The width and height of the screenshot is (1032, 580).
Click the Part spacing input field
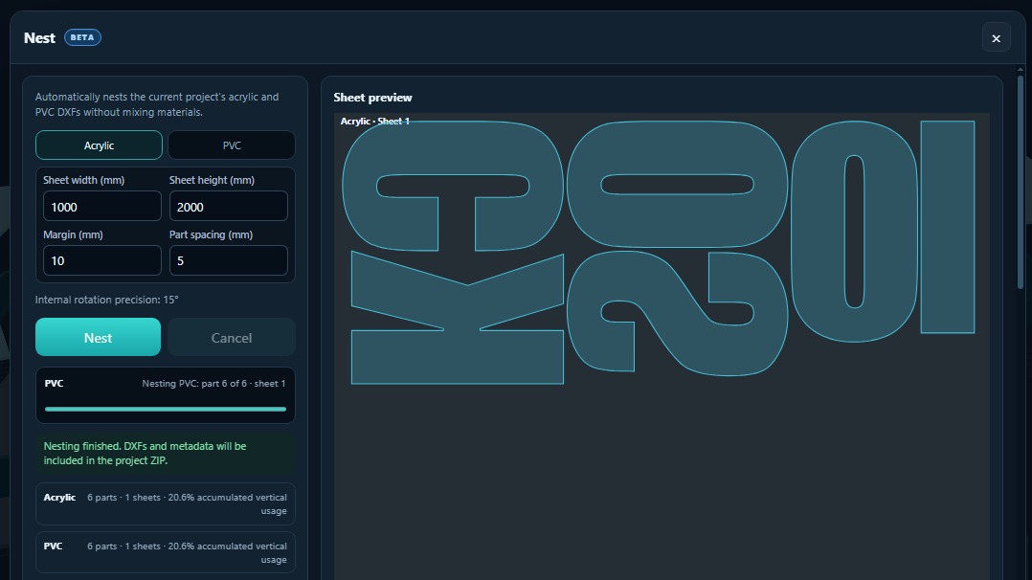(x=229, y=260)
